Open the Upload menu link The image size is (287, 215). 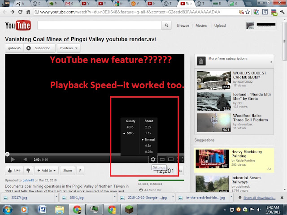(220, 26)
